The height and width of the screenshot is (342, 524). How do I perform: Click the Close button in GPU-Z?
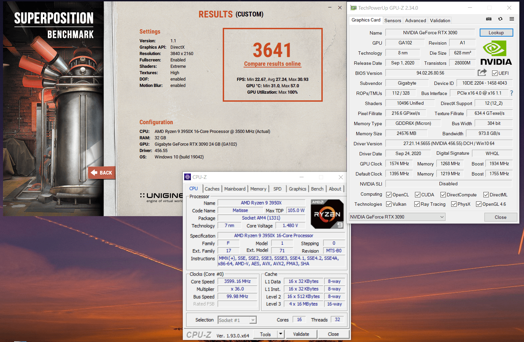point(501,217)
